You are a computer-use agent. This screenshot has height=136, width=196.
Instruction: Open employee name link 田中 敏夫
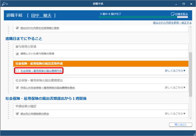pos(41,15)
